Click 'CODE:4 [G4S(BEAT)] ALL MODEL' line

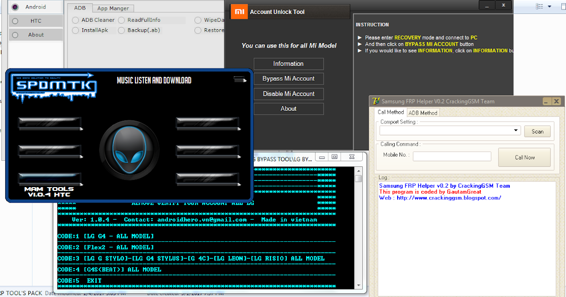point(109,270)
